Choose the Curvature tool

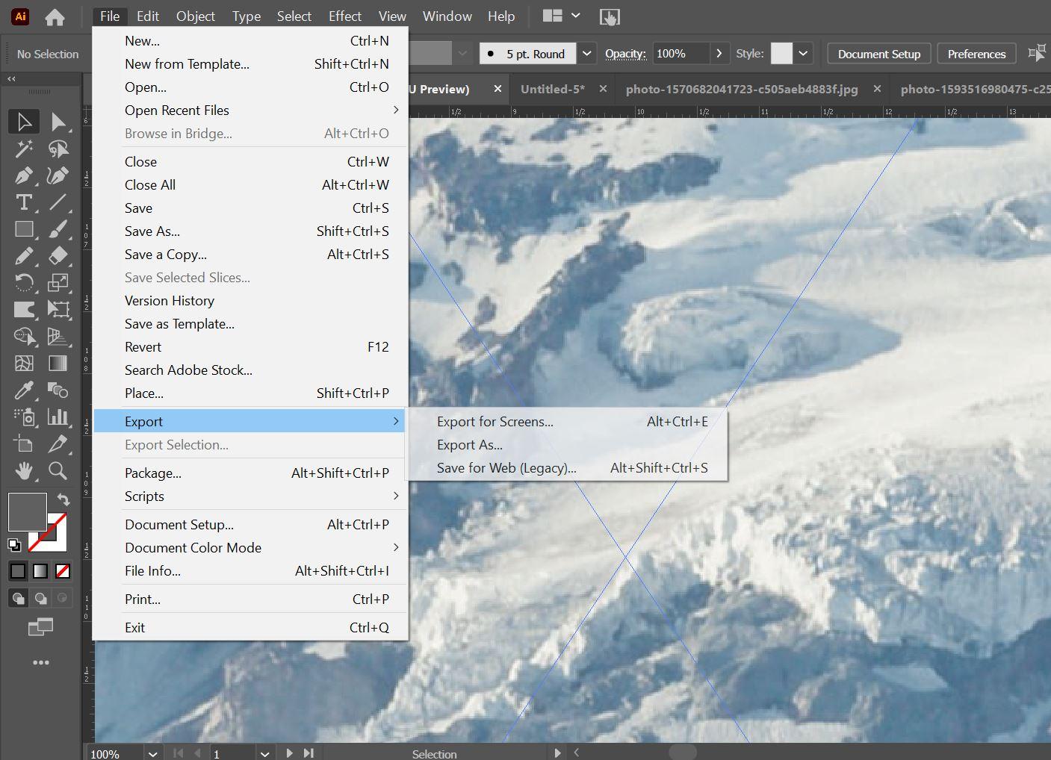coord(58,175)
